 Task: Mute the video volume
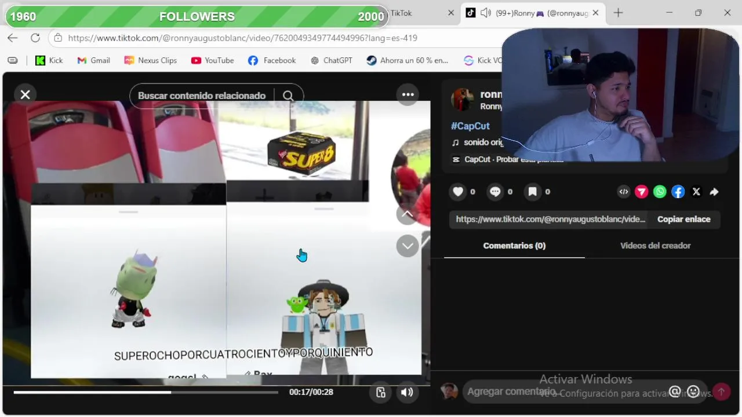pyautogui.click(x=407, y=392)
